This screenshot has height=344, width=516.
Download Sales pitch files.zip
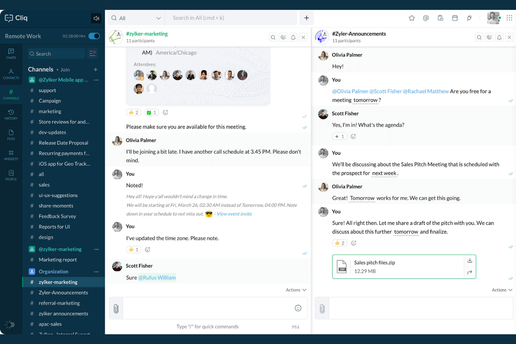pos(470,261)
